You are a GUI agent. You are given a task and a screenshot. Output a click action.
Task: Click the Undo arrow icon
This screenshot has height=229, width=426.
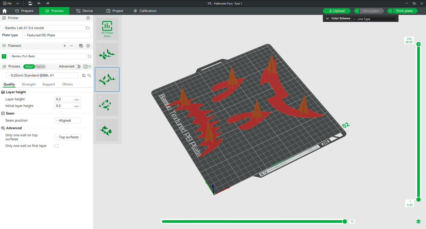click(x=39, y=3)
